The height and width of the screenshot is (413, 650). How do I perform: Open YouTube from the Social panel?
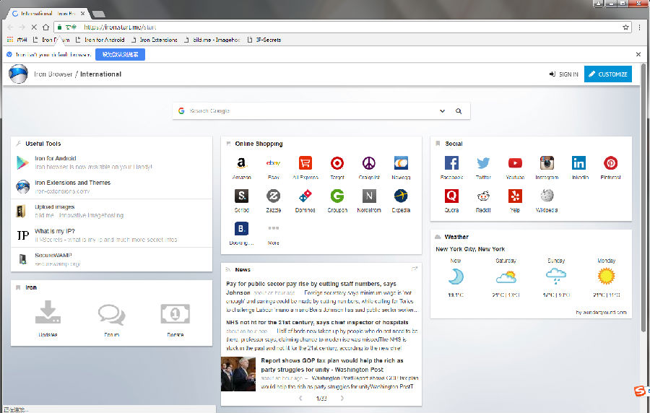(515, 163)
